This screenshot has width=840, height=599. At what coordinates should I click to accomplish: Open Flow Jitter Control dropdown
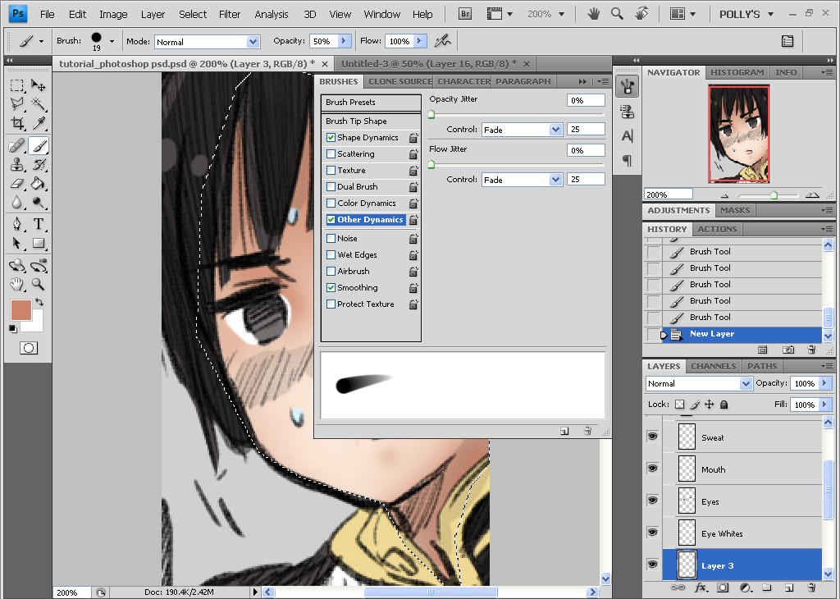[555, 180]
